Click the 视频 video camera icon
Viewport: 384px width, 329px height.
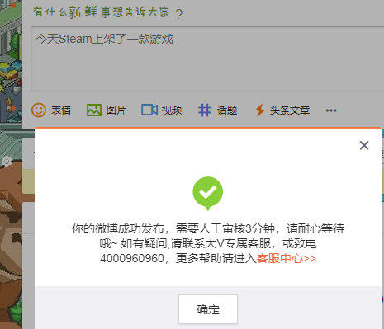tap(149, 110)
